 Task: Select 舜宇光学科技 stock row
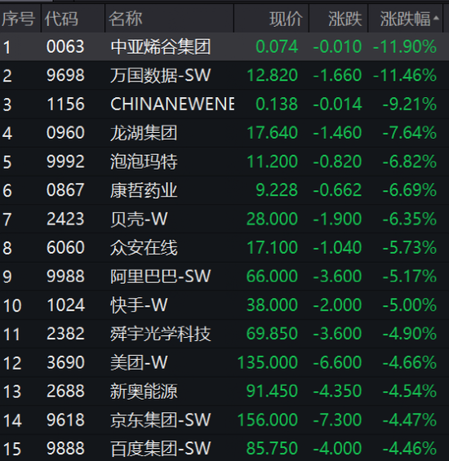pyautogui.click(x=224, y=334)
